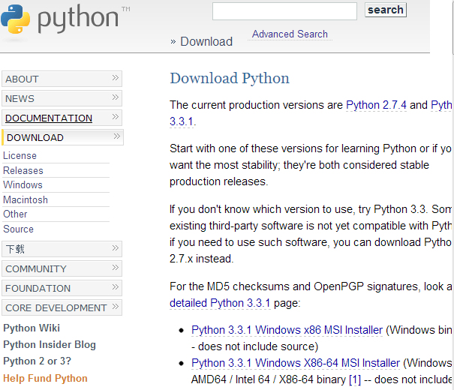Click the Download Python heading
This screenshot has height=390, width=454.
[x=230, y=78]
